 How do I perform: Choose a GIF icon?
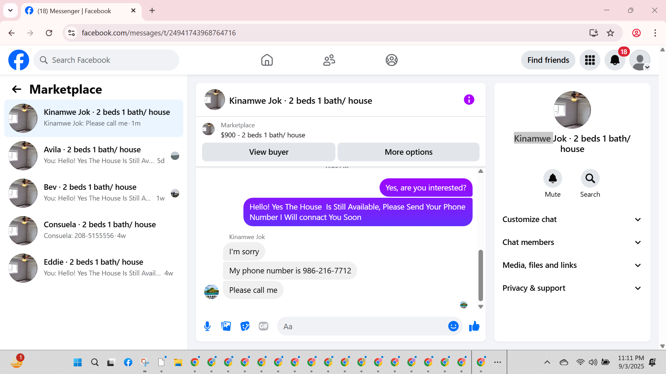click(264, 326)
